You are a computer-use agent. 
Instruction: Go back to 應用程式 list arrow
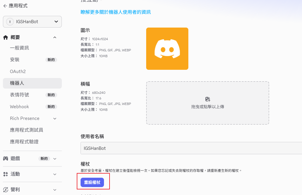(x=5, y=6)
